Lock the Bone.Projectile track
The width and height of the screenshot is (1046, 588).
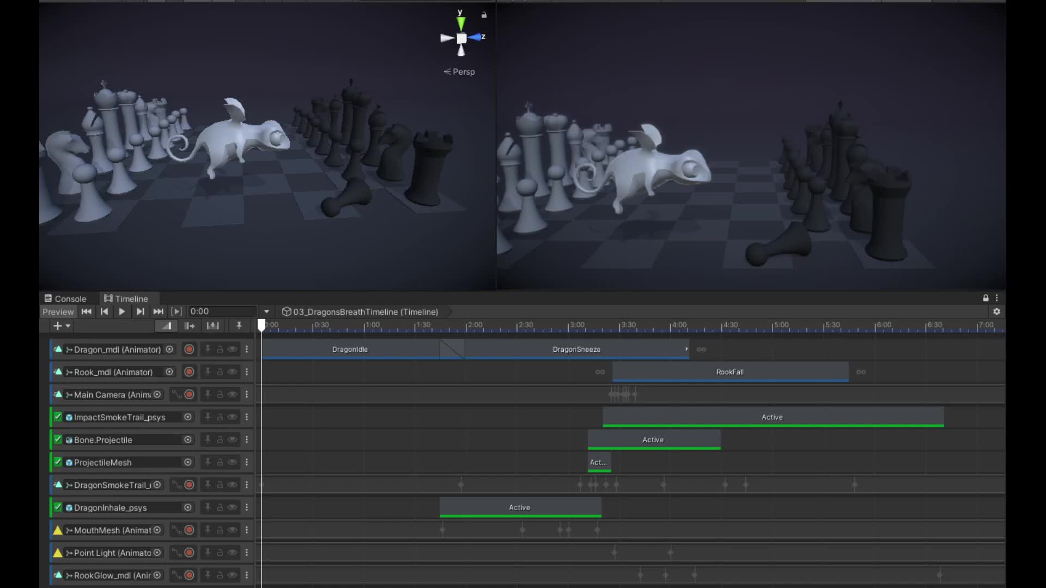220,439
